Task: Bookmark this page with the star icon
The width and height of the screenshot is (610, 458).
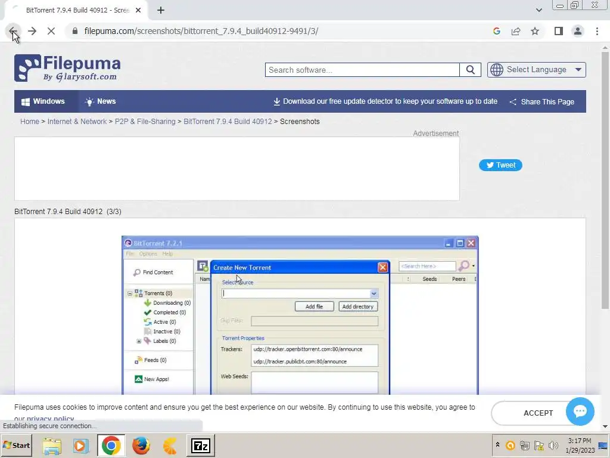Action: coord(535,31)
